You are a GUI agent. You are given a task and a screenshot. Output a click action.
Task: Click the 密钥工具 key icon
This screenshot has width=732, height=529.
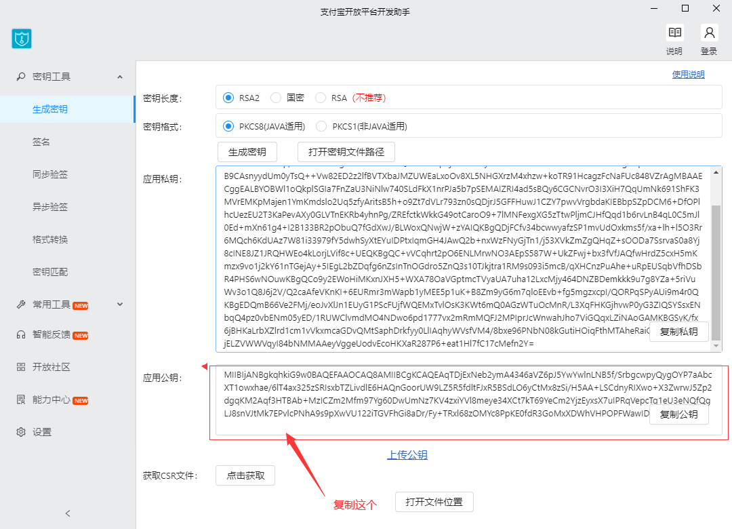[21, 77]
